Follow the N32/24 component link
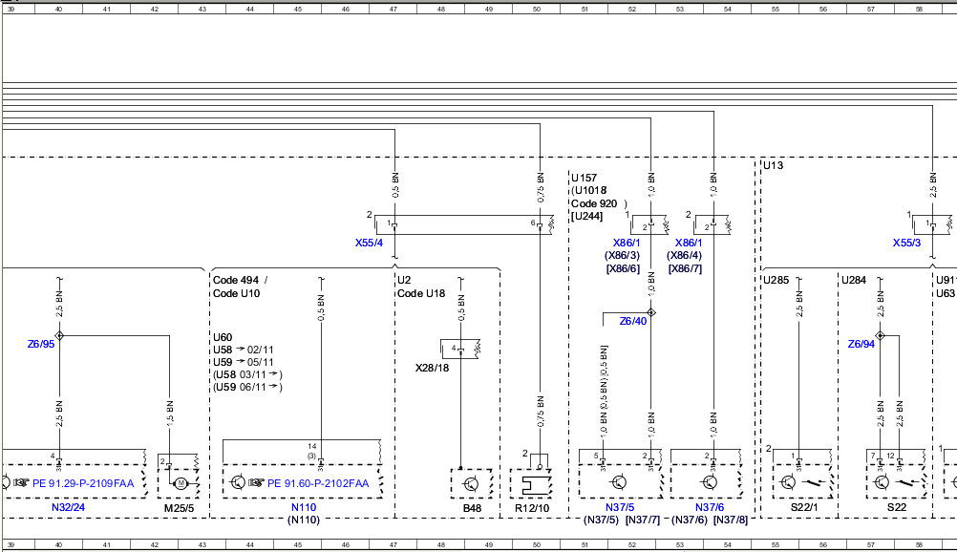Screen dimensions: 957x552 (x=69, y=507)
